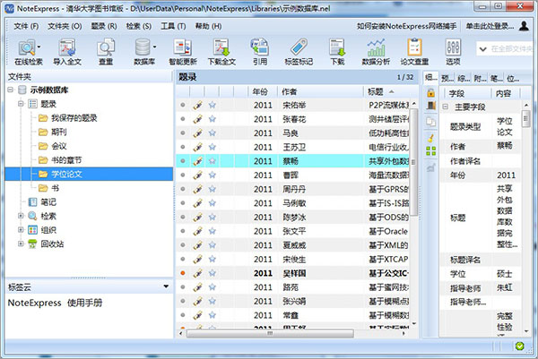Open the 标签标记 tag marking tool
538x359 pixels.
tap(299, 52)
